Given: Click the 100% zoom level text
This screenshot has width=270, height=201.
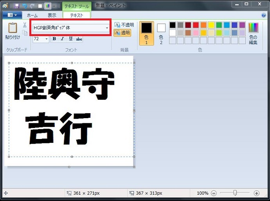Looking at the screenshot, I should pyautogui.click(x=203, y=193).
